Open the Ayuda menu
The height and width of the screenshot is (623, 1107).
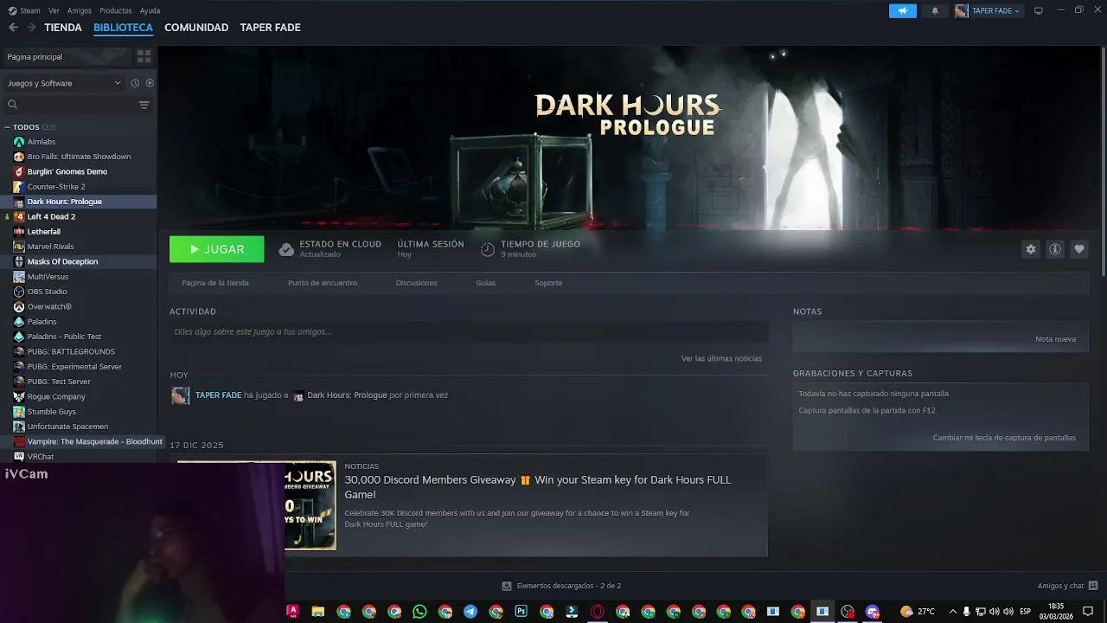150,10
